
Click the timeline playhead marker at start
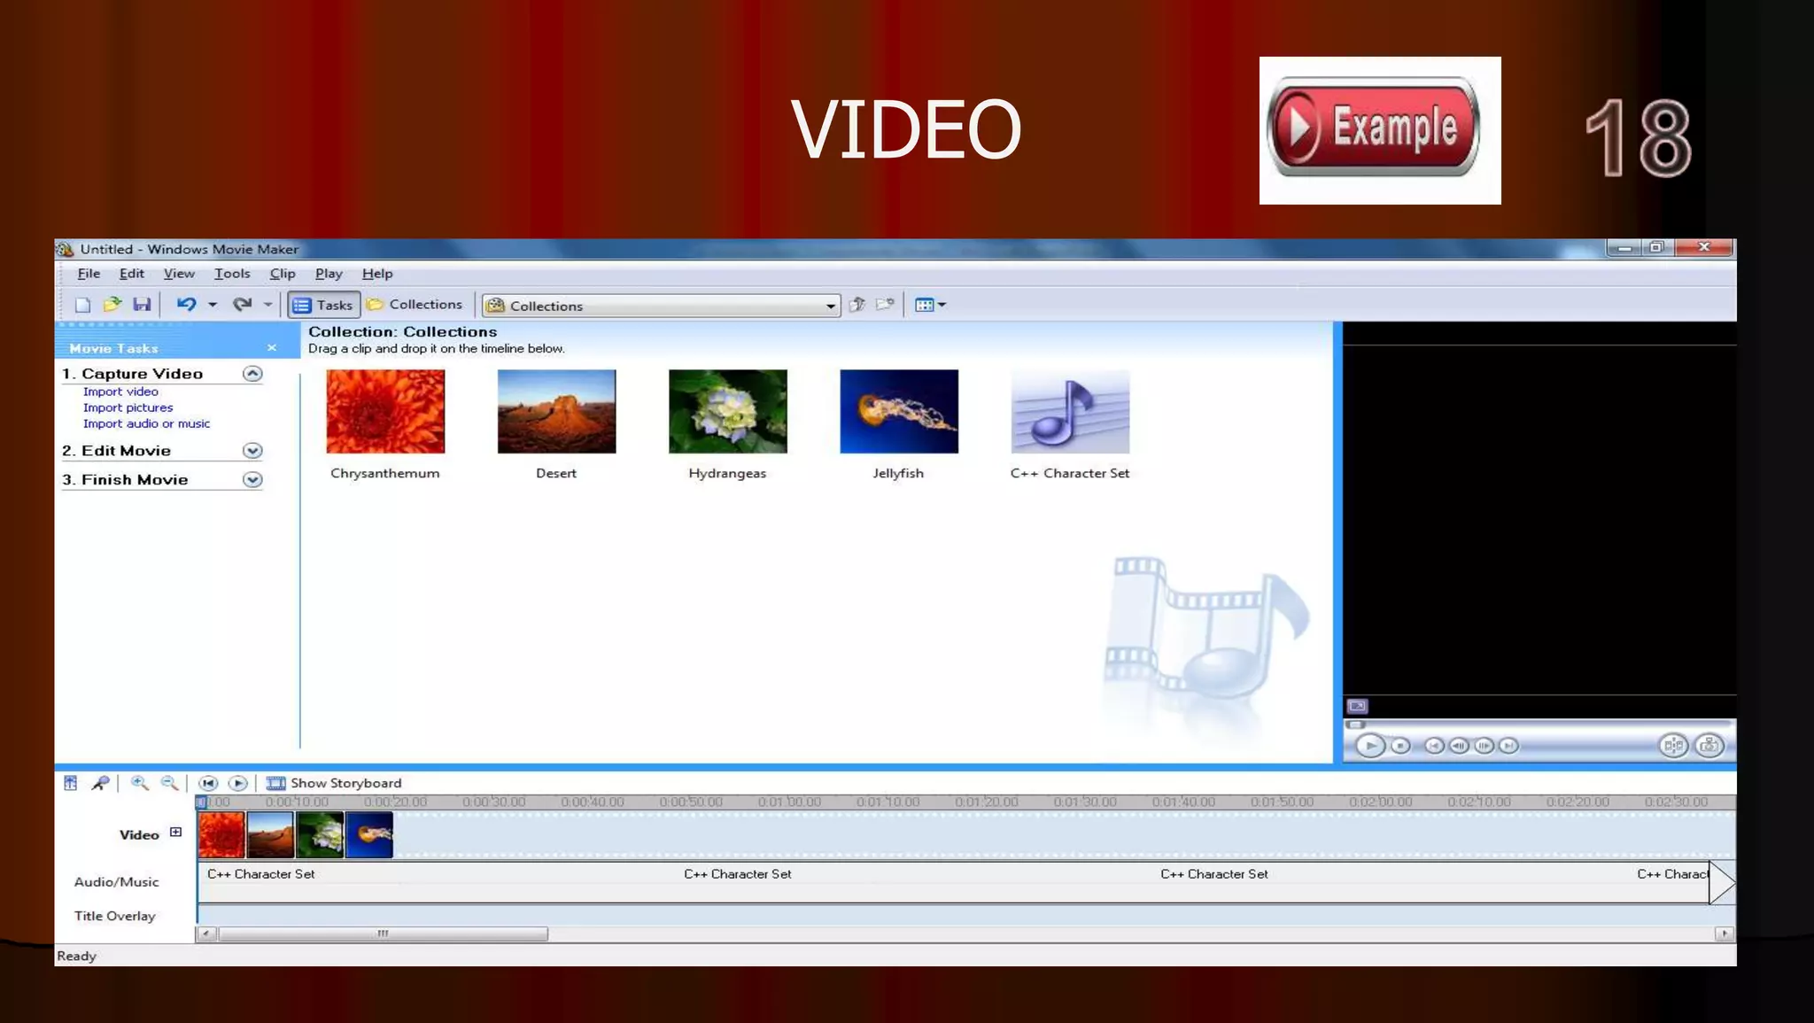coord(201,802)
